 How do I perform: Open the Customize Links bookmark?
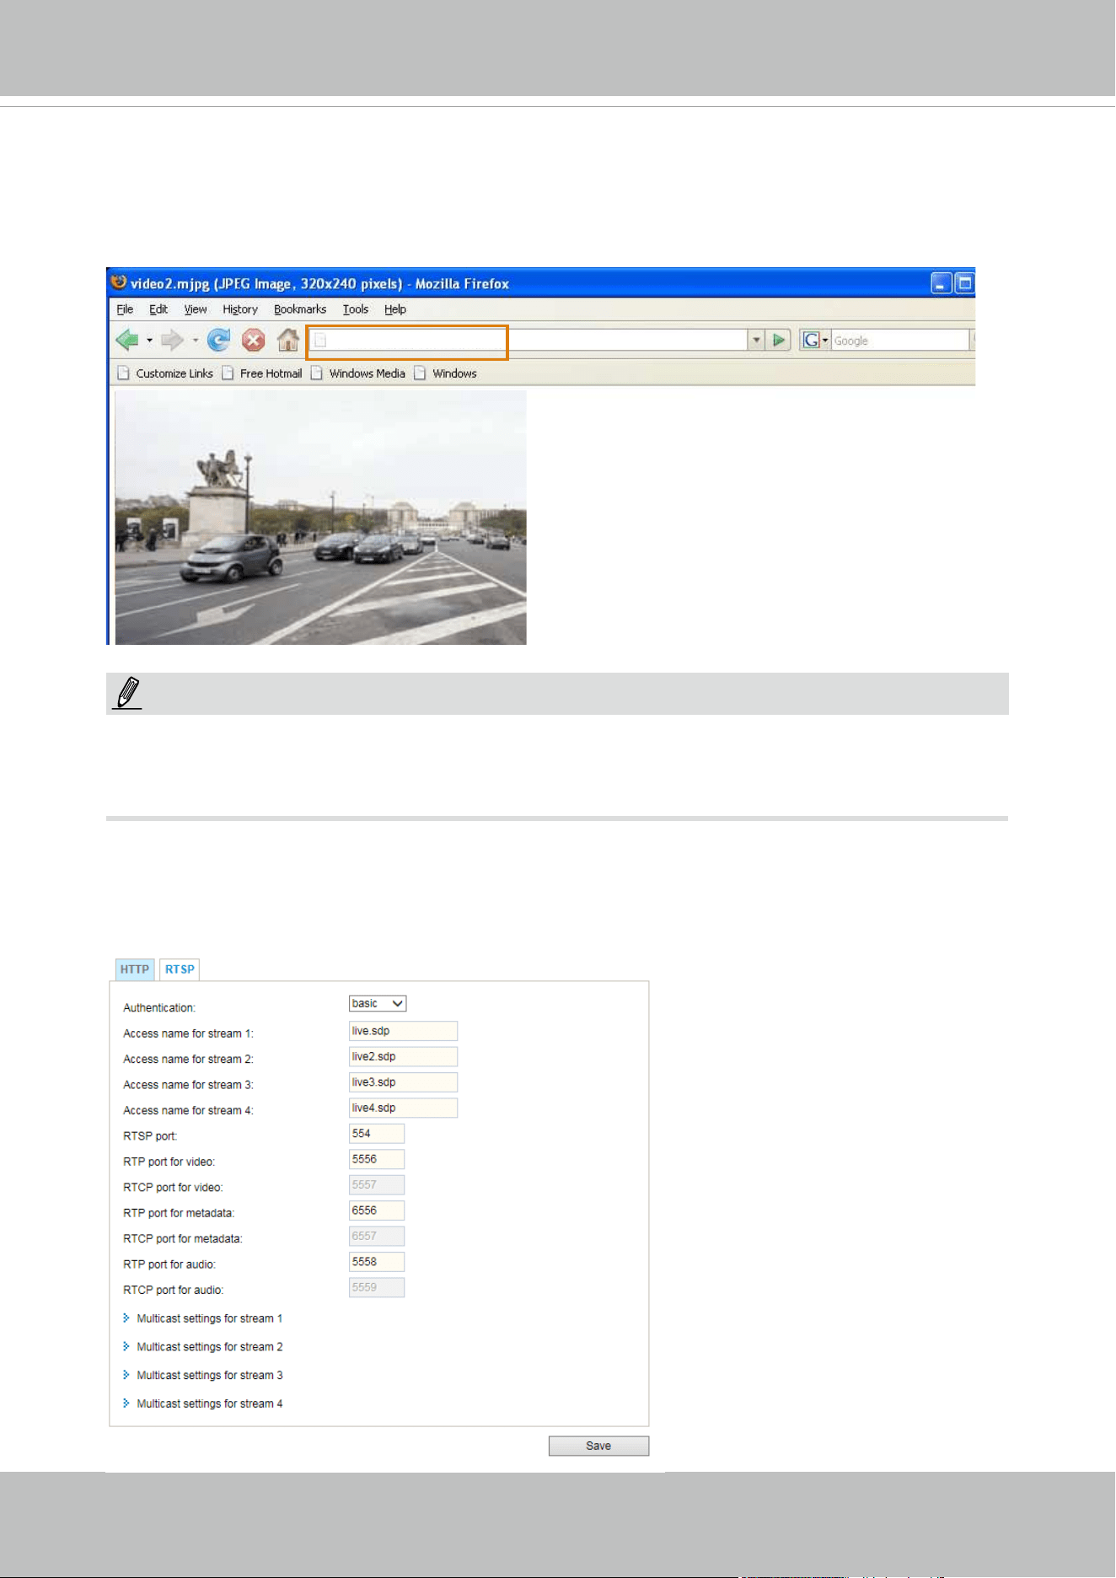coord(165,373)
